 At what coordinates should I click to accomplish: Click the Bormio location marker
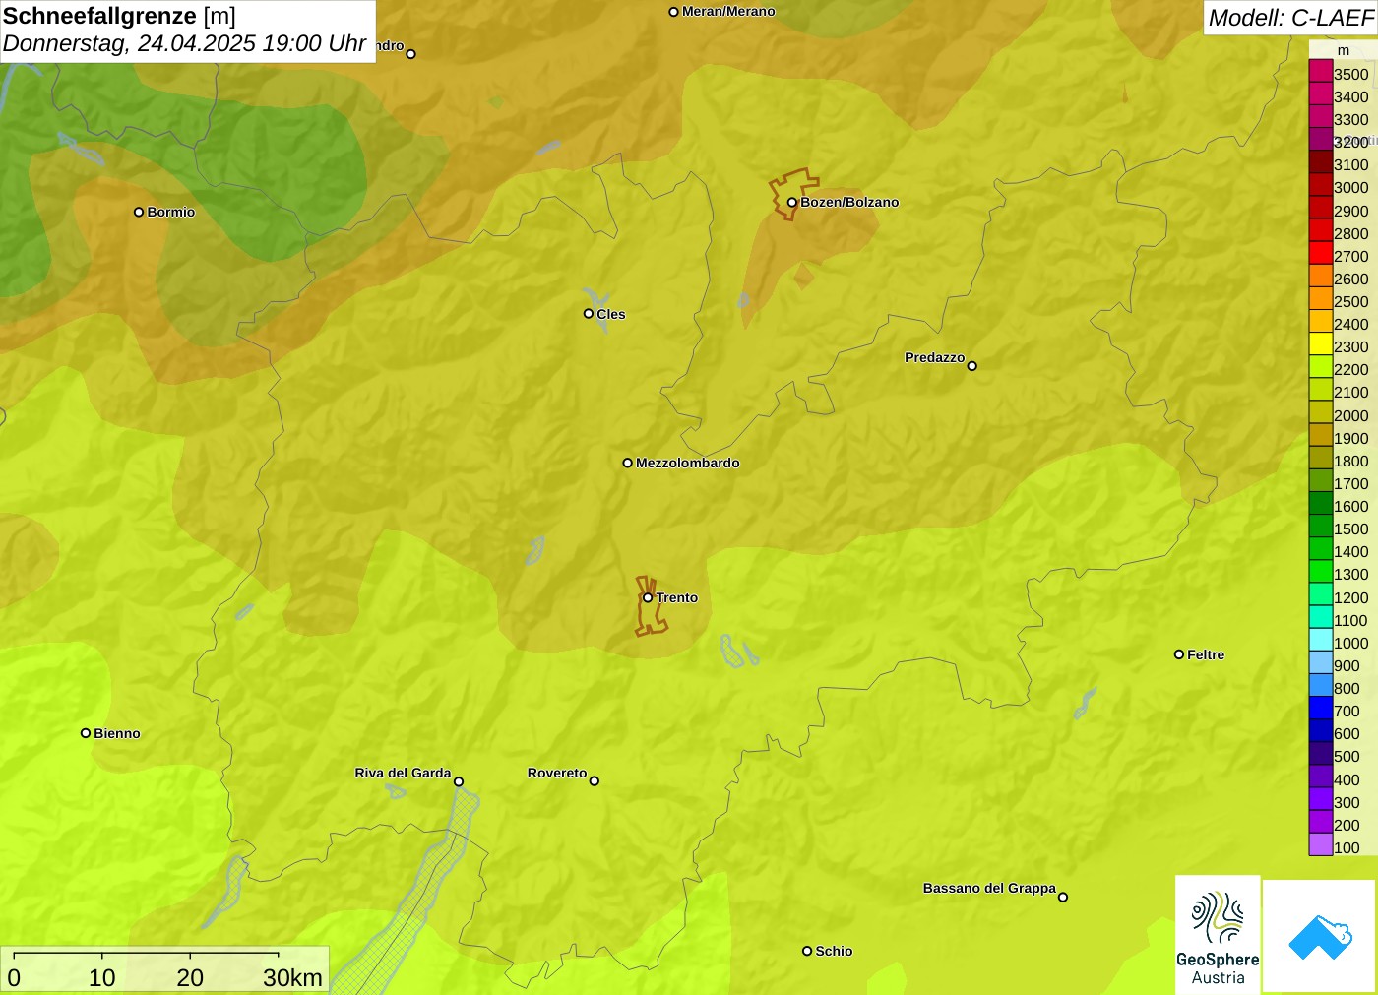click(139, 212)
